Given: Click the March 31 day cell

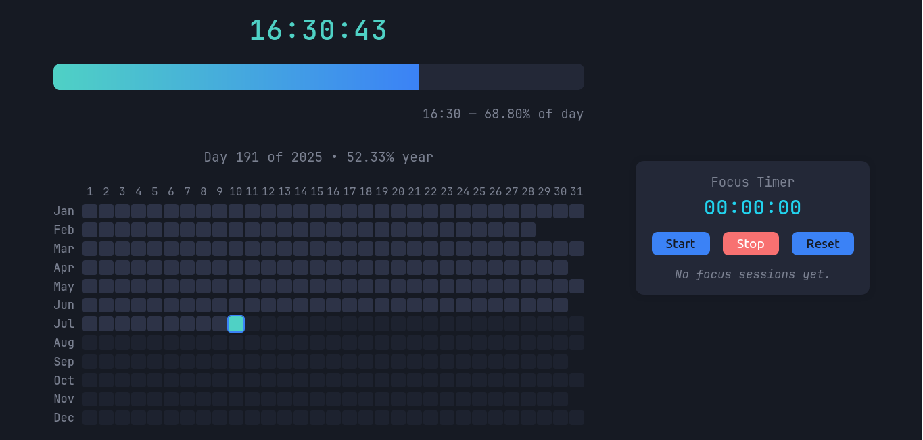Looking at the screenshot, I should click(577, 249).
